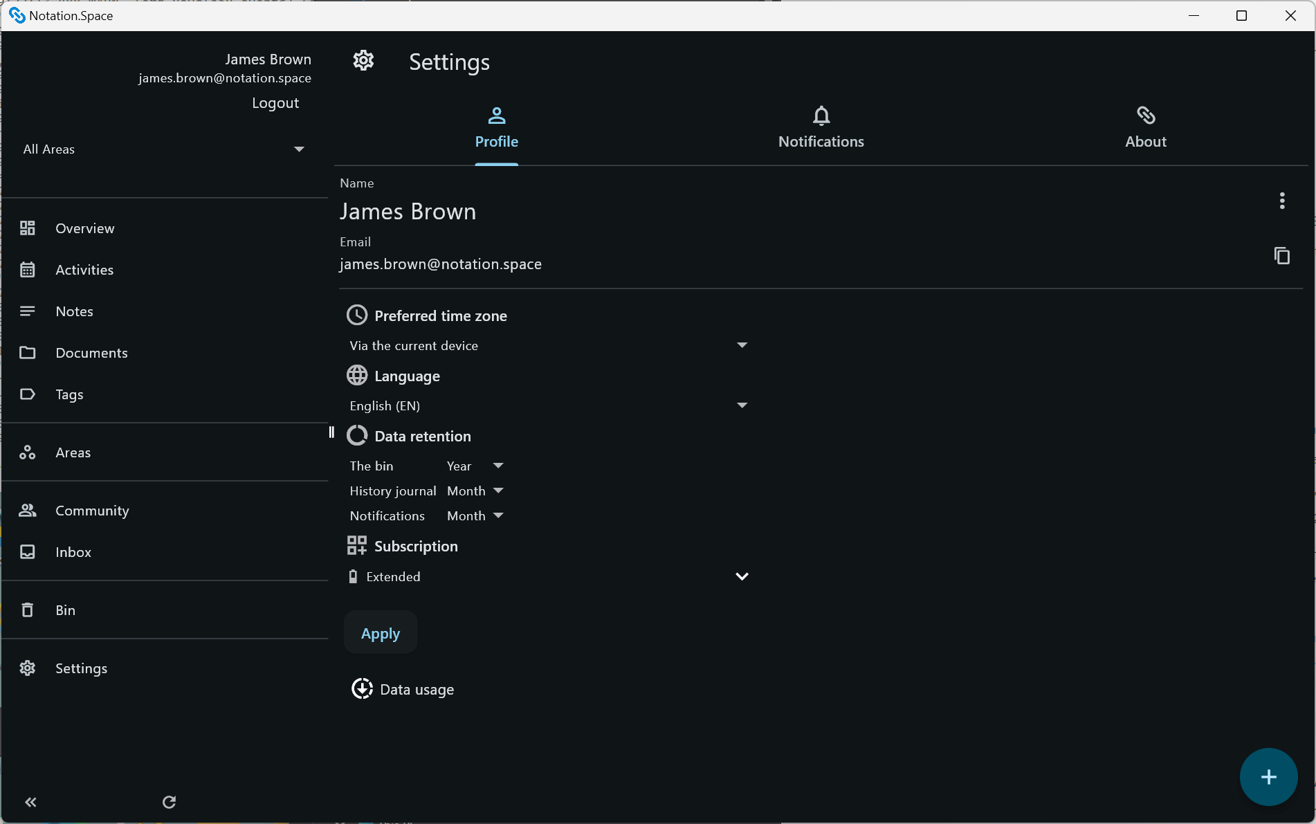Open the Bin using its trash icon
This screenshot has width=1316, height=824.
(x=28, y=610)
